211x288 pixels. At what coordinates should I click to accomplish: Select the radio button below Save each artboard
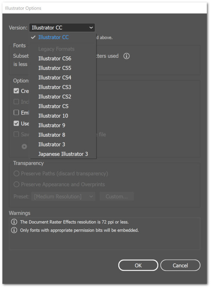tap(24, 146)
